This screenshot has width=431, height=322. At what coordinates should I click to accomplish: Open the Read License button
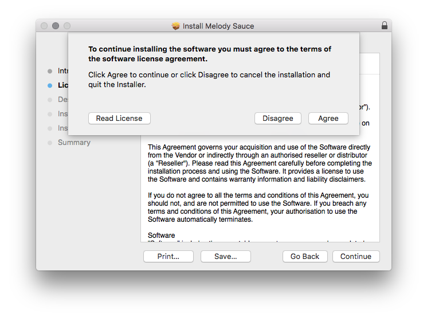pyautogui.click(x=119, y=119)
